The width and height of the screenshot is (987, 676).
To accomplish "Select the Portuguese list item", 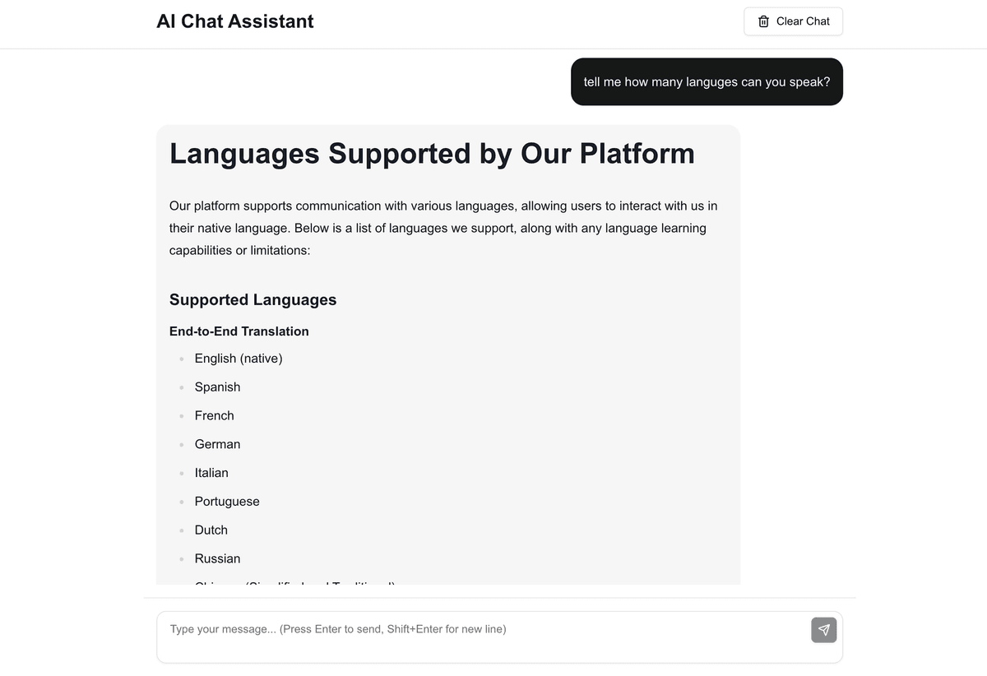I will click(x=227, y=502).
